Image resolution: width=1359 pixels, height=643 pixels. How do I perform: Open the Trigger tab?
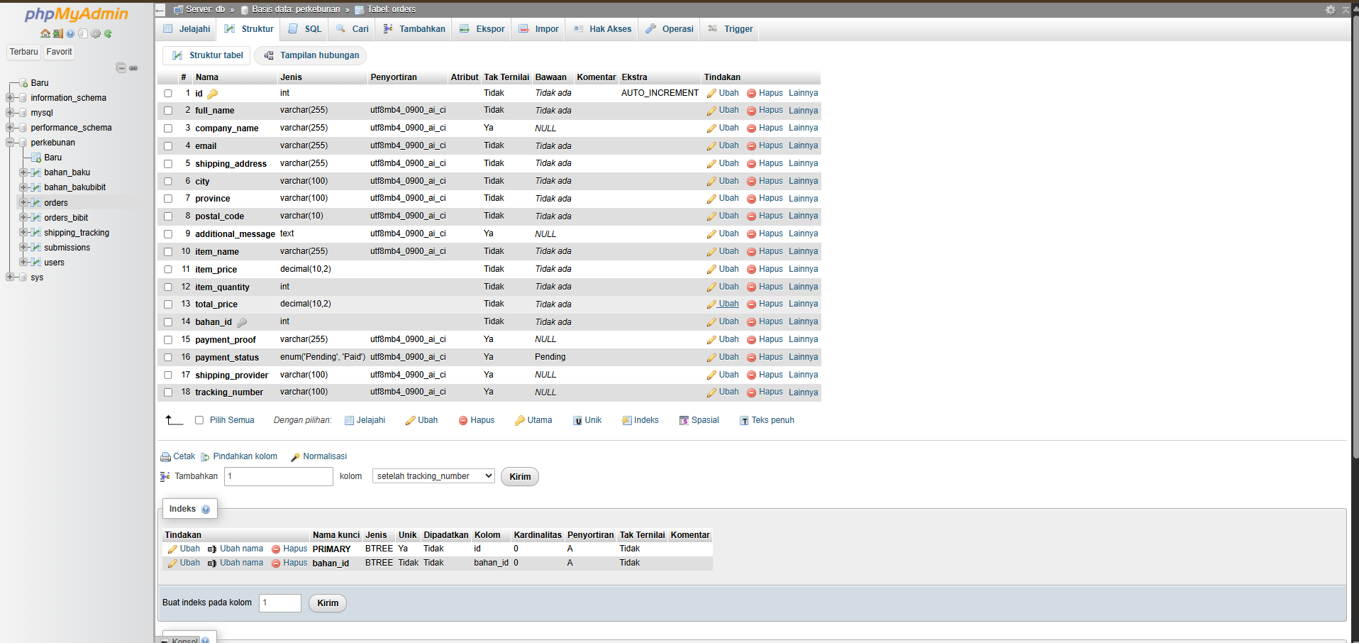(730, 29)
